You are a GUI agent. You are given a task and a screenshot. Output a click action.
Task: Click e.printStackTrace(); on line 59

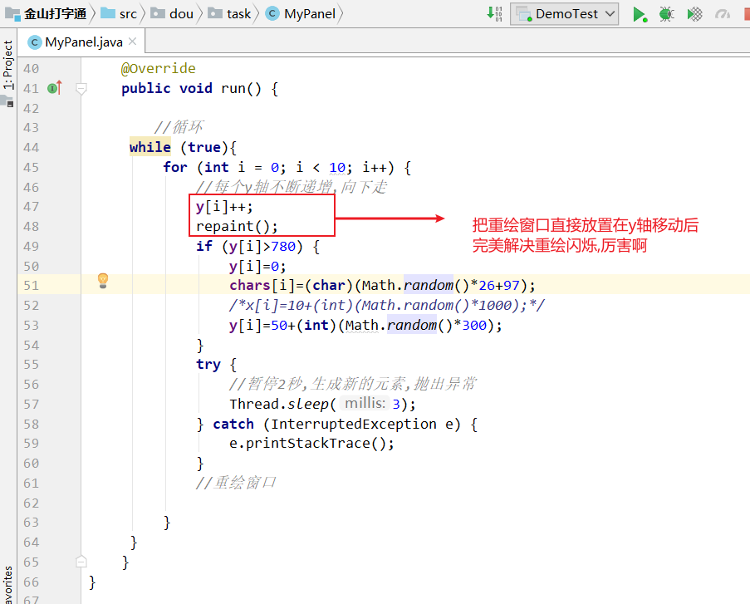[x=311, y=443]
